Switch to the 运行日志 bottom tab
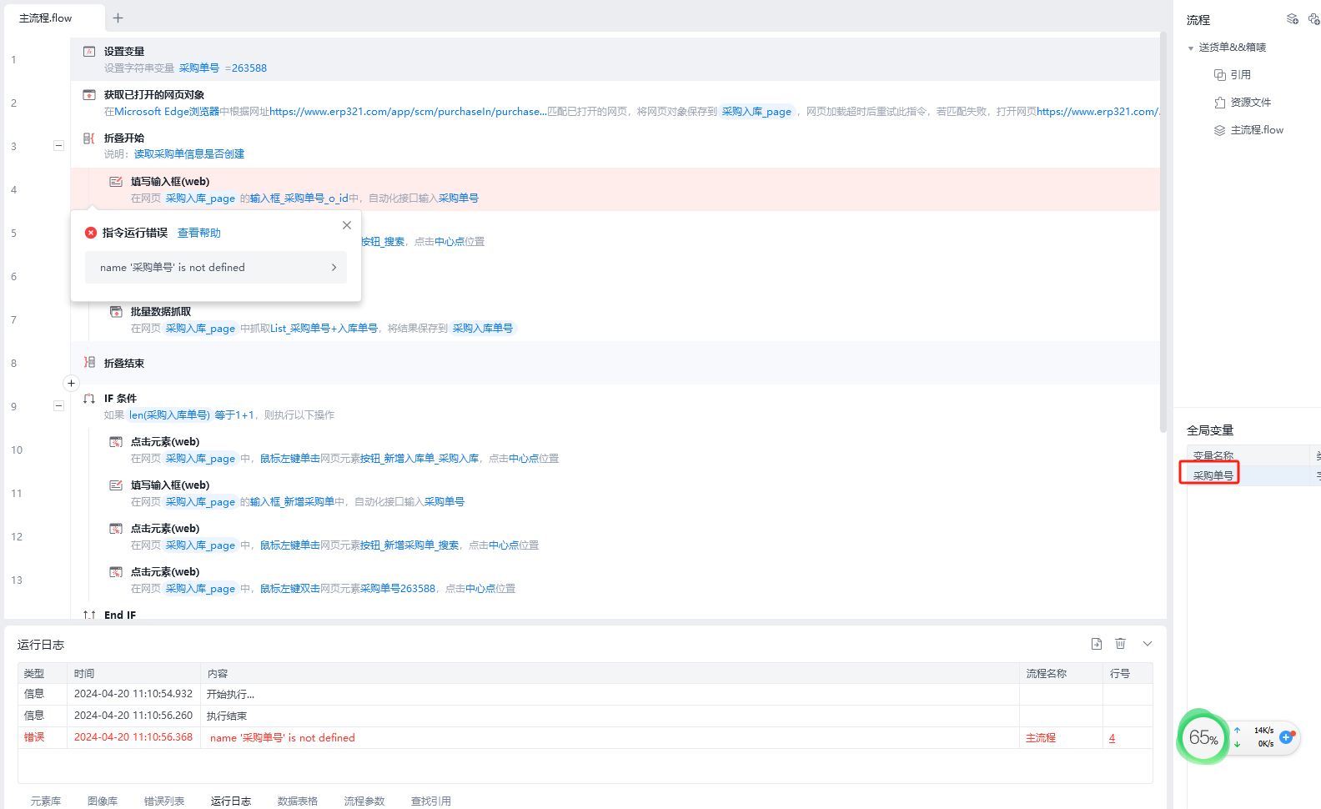This screenshot has height=809, width=1321. 231,801
